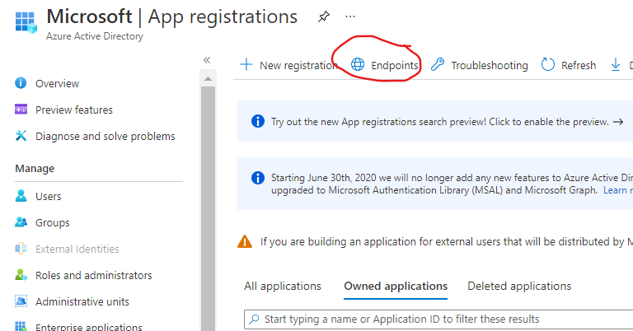Open Roles and administrators
The width and height of the screenshot is (633, 331).
93,275
